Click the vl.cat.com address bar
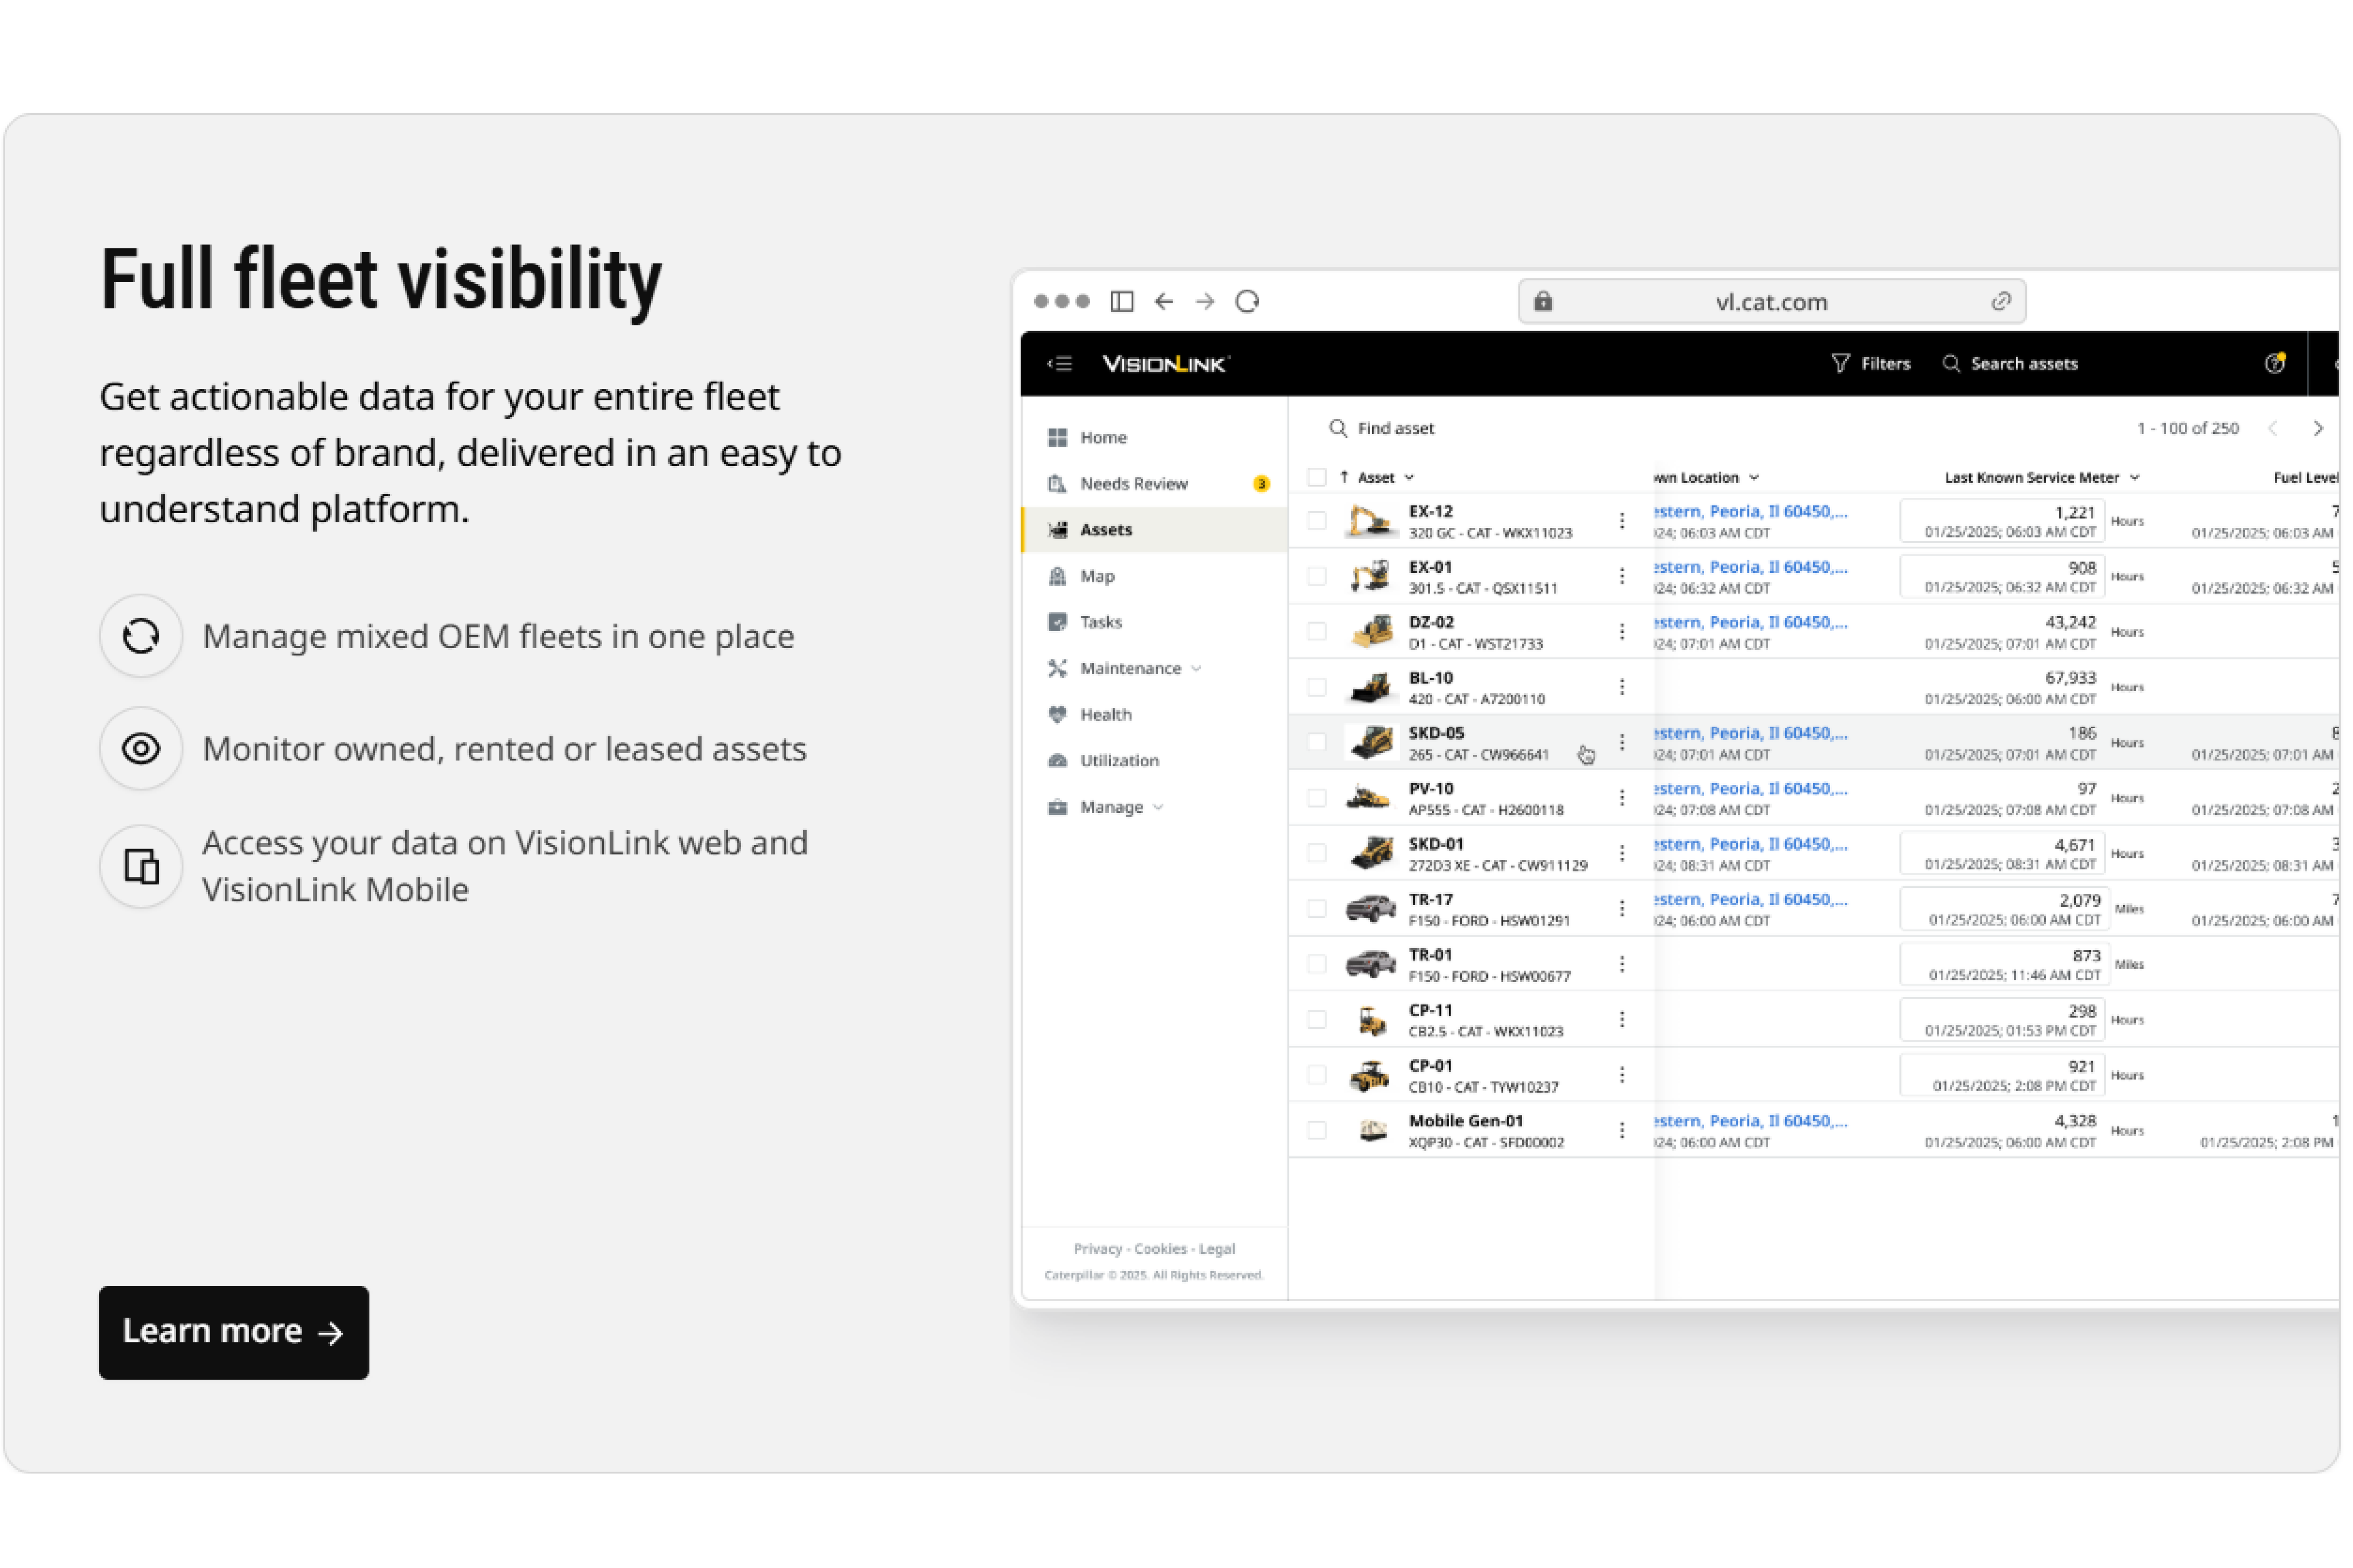 (x=1772, y=301)
